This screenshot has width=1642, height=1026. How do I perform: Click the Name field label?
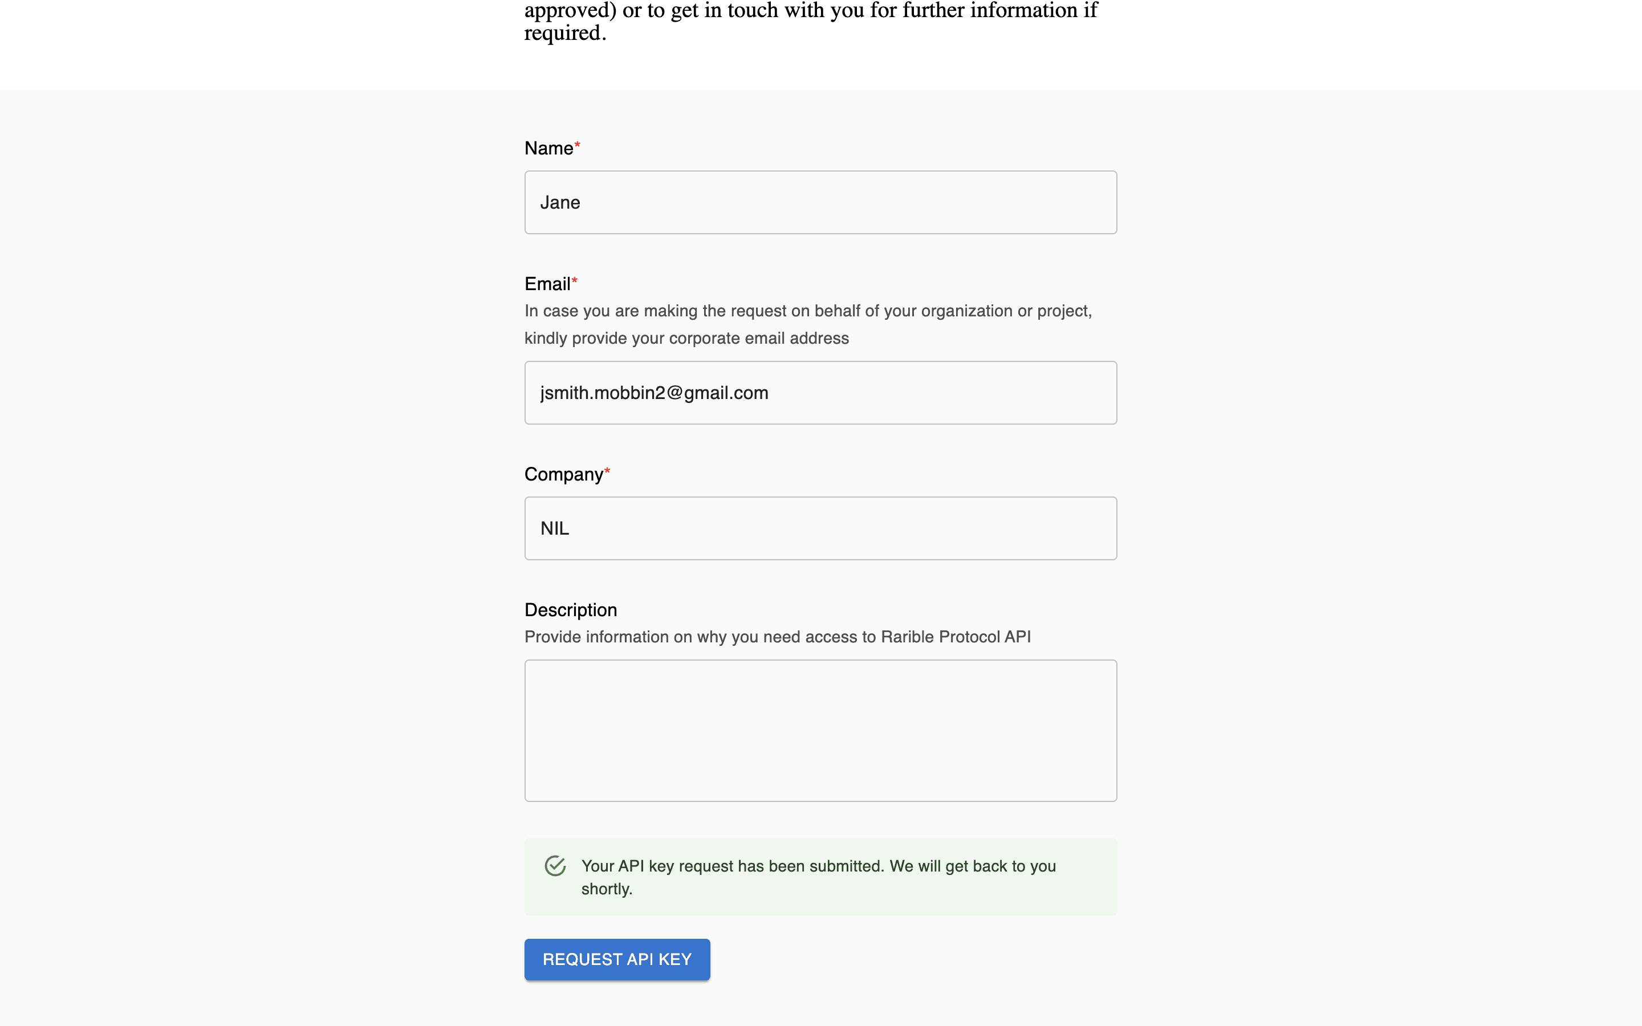tap(548, 149)
